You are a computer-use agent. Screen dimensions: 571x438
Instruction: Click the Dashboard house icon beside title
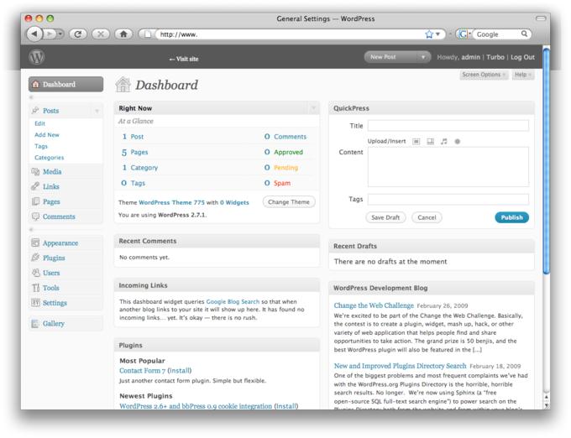click(x=123, y=85)
